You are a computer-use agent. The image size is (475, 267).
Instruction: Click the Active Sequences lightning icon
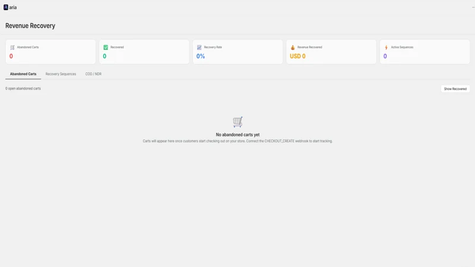pos(387,47)
